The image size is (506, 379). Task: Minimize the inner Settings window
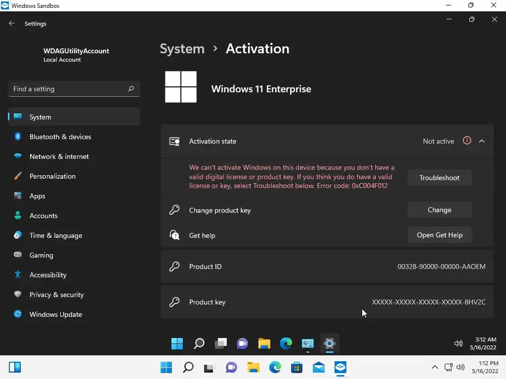coord(449,19)
